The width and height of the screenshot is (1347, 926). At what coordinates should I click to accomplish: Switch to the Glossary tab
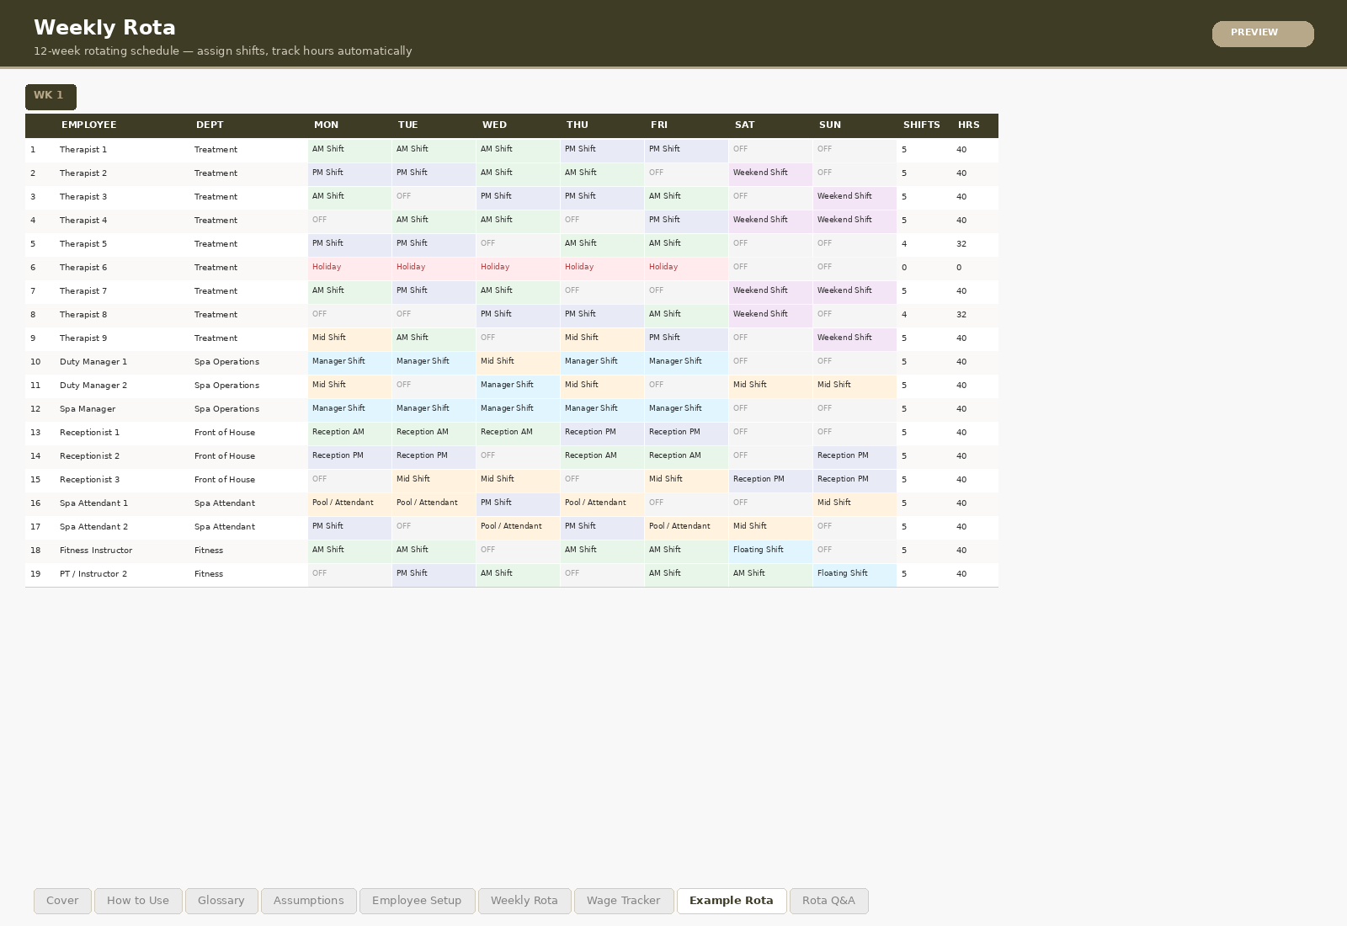coord(221,900)
